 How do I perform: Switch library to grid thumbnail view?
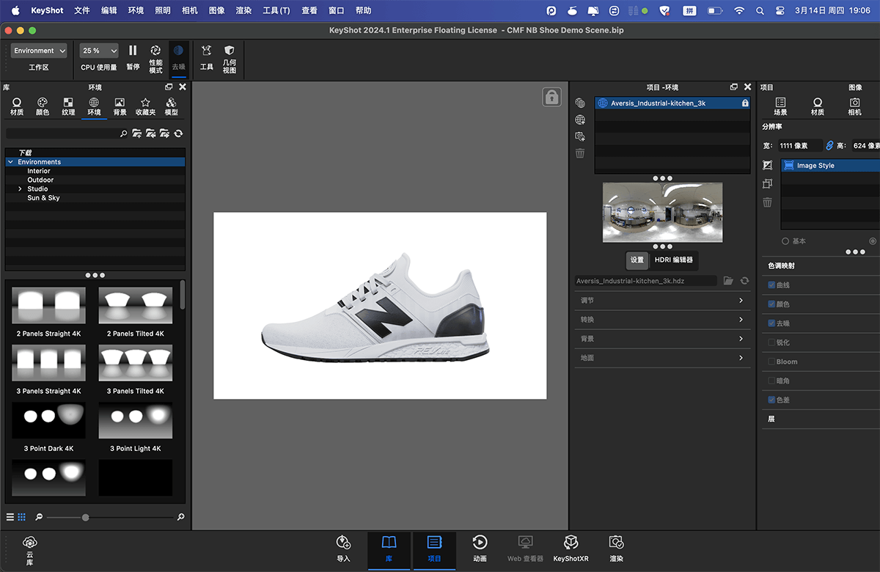point(22,517)
